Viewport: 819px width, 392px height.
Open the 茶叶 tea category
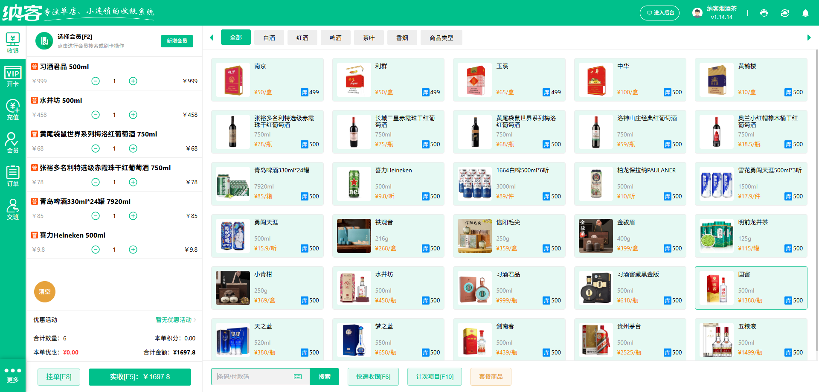tap(369, 38)
